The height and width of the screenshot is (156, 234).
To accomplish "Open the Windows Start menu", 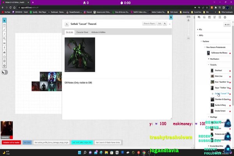I will click(80, 152).
